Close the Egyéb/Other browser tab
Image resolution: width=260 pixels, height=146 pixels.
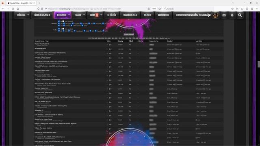[x=34, y=3]
